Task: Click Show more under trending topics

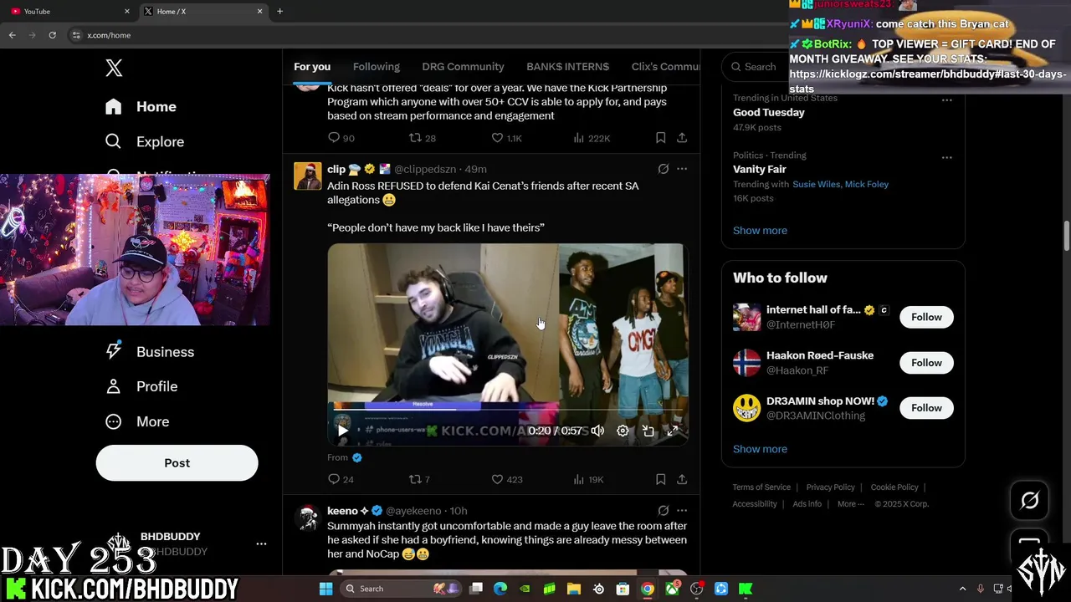Action: [760, 231]
